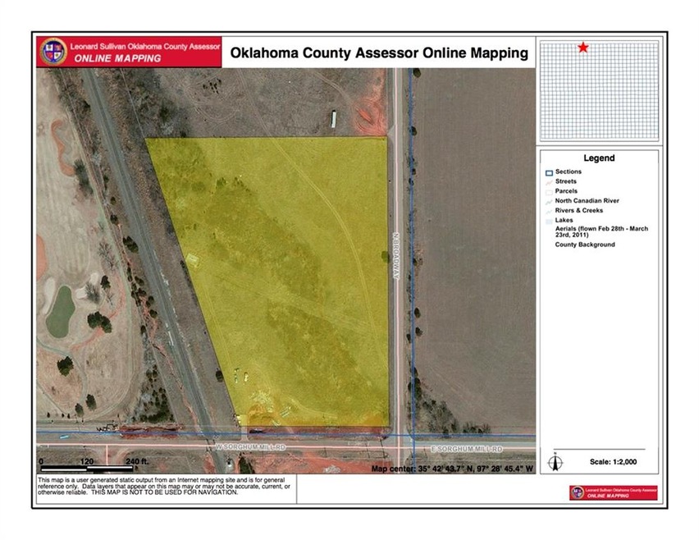Click the Sections legend symbol
The height and width of the screenshot is (540, 699).
(x=548, y=172)
